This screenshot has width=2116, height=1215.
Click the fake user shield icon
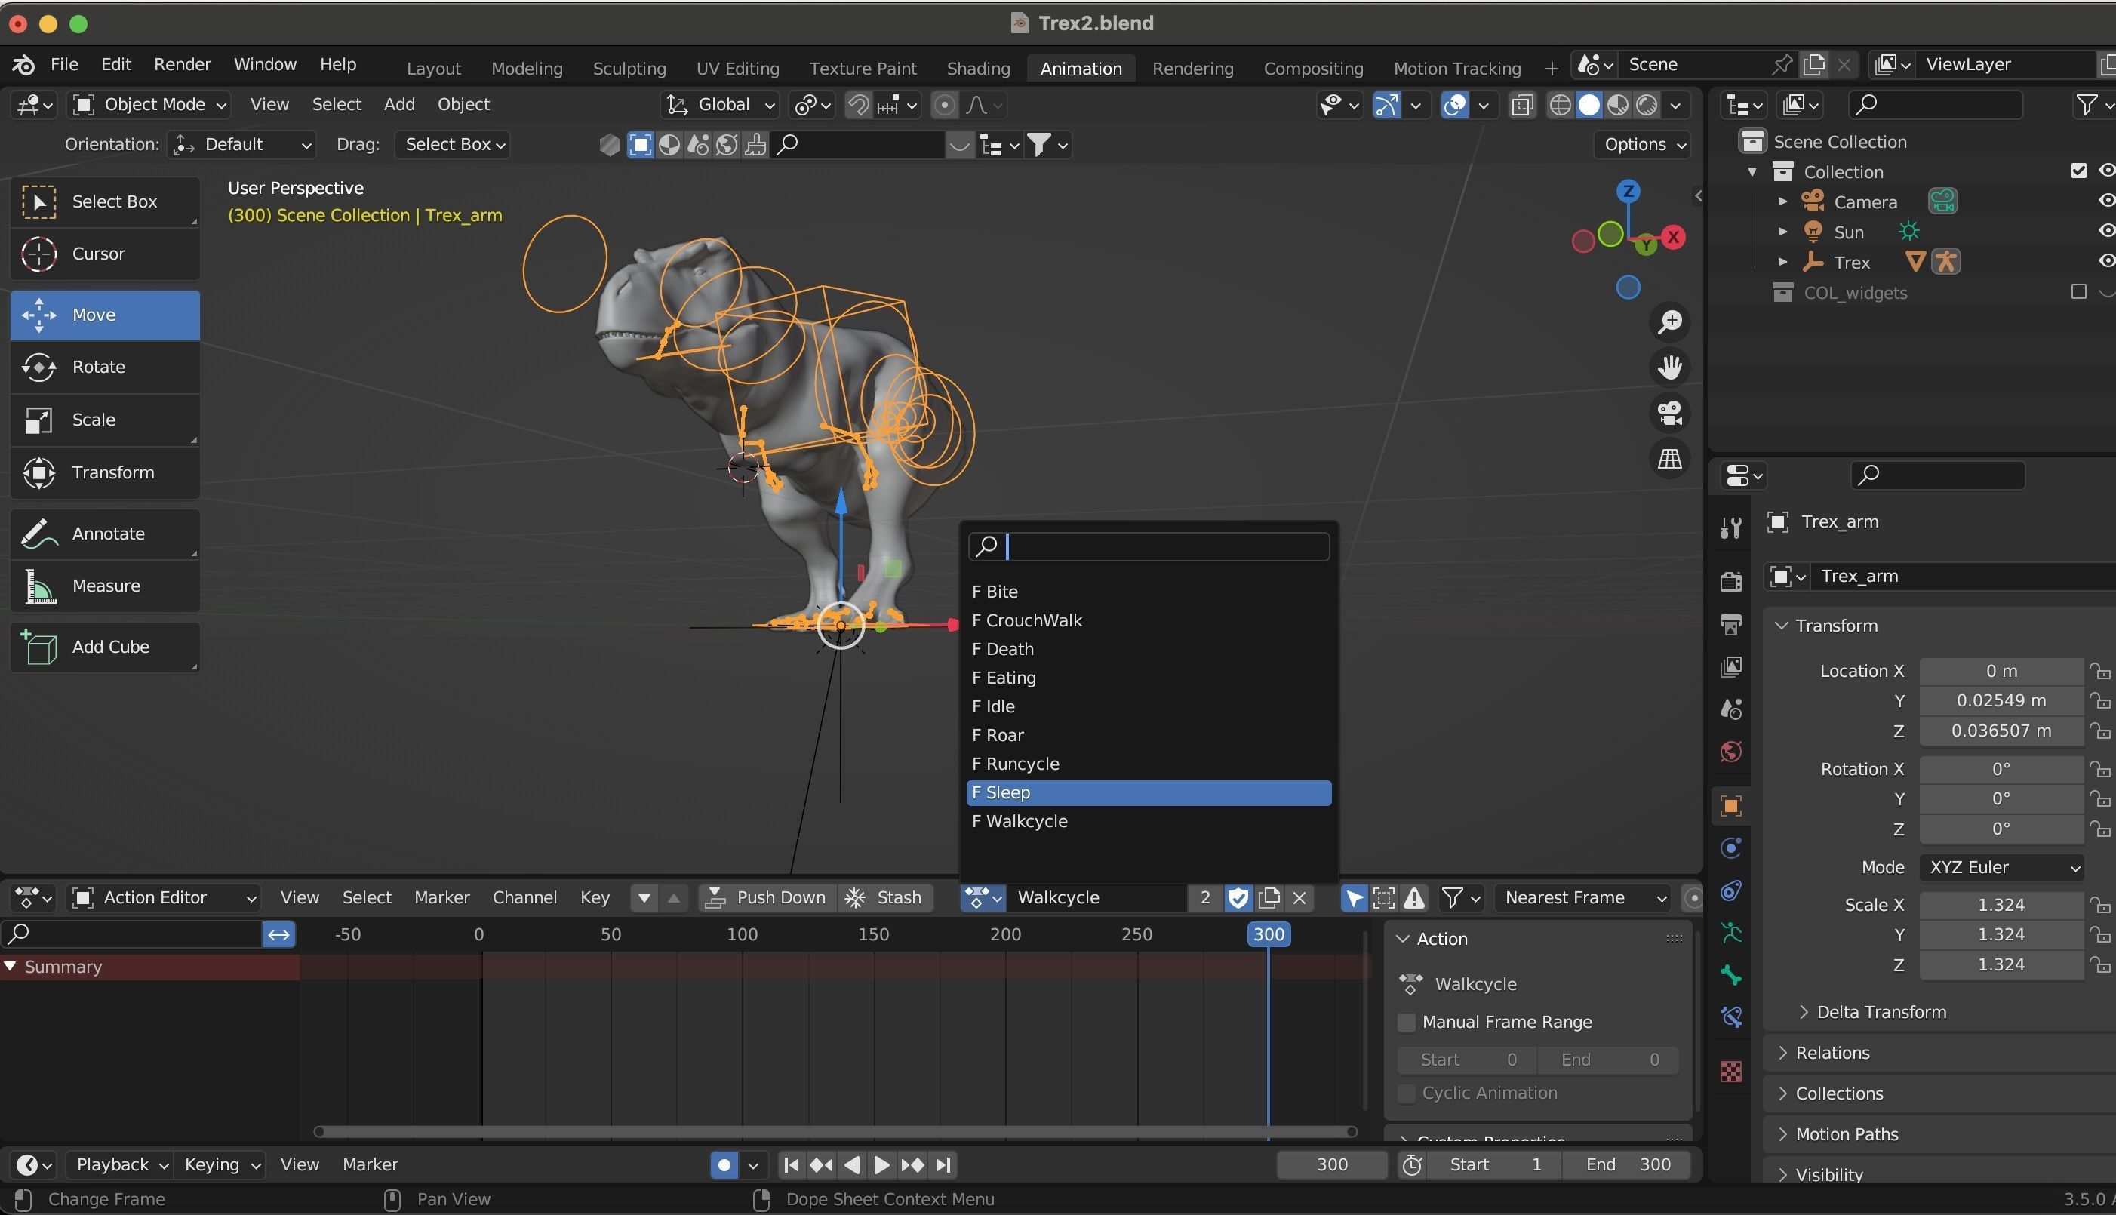pyautogui.click(x=1238, y=898)
